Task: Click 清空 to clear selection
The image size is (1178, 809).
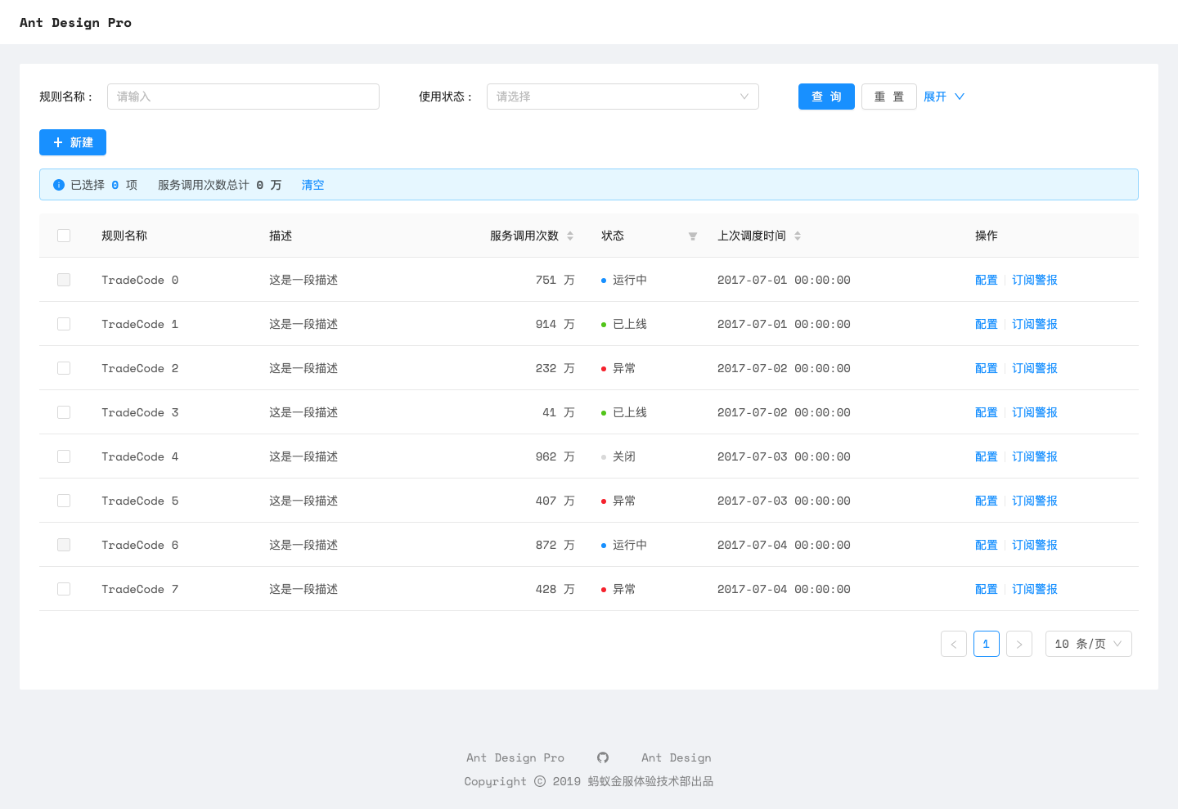Action: tap(312, 185)
